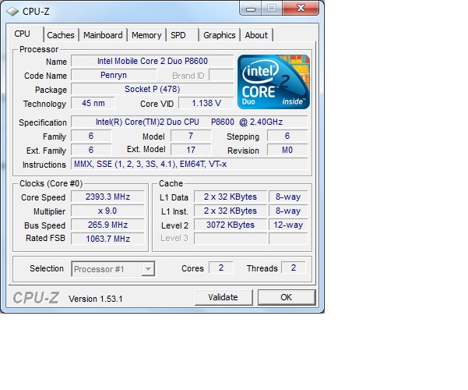The image size is (468, 390).
Task: Click the Code Name value Penryn
Action: pyautogui.click(x=114, y=75)
